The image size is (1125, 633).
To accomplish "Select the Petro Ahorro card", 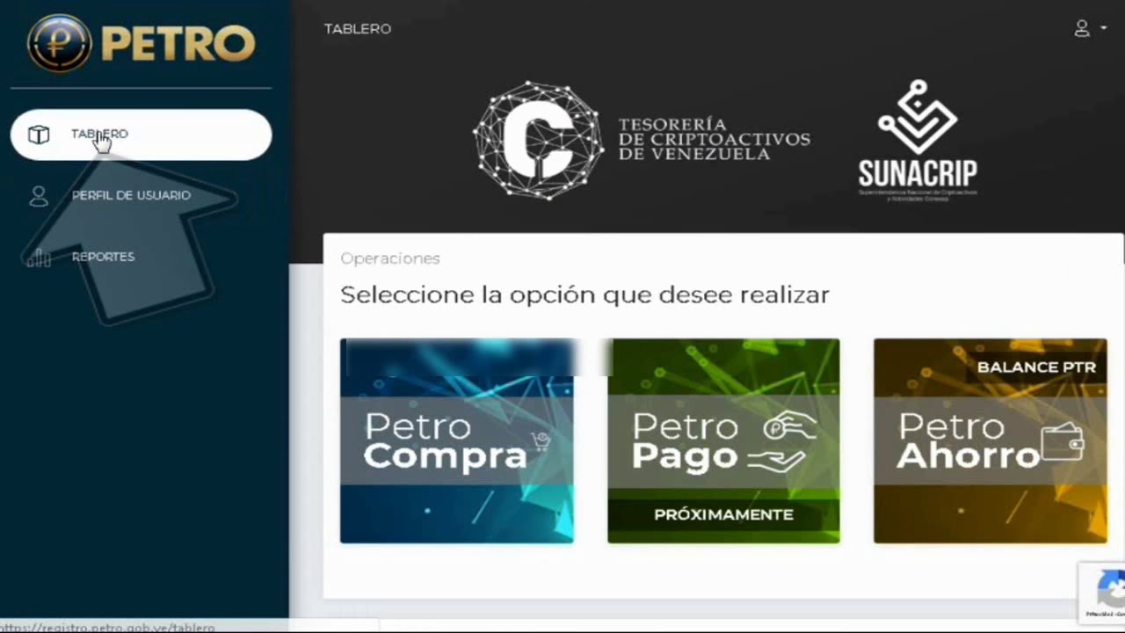I will pyautogui.click(x=991, y=440).
